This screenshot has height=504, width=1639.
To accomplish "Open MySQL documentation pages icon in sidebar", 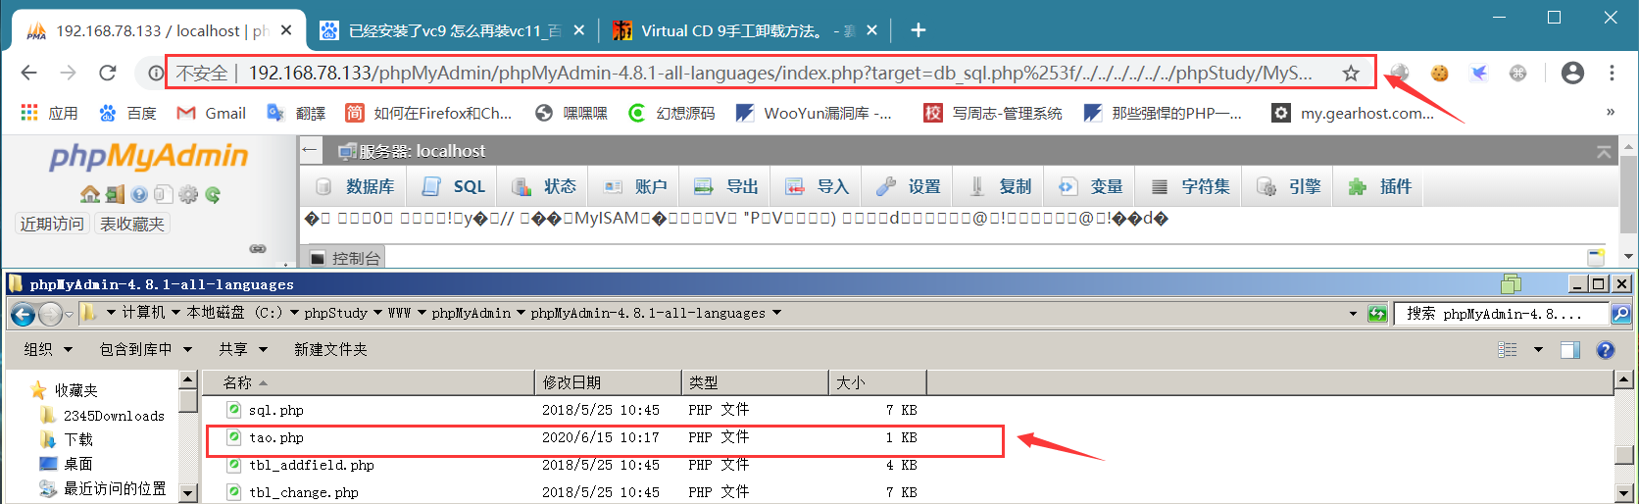I will click(164, 194).
